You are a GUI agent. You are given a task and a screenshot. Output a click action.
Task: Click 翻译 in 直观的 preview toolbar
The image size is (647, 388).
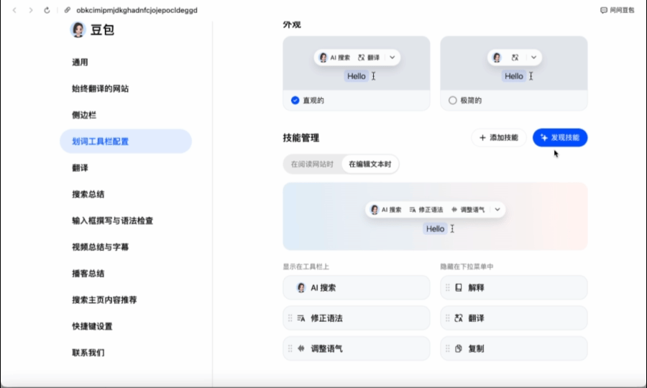[x=369, y=57]
